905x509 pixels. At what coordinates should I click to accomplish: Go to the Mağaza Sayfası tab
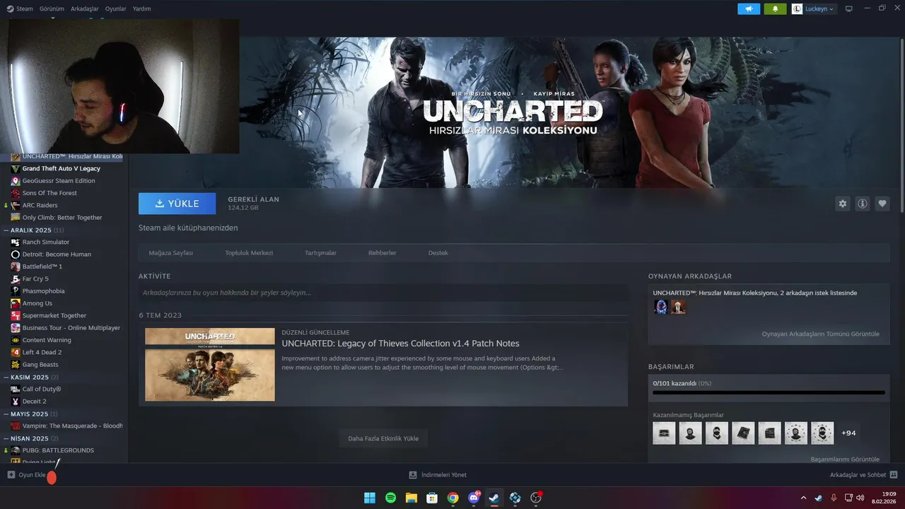[x=170, y=252]
